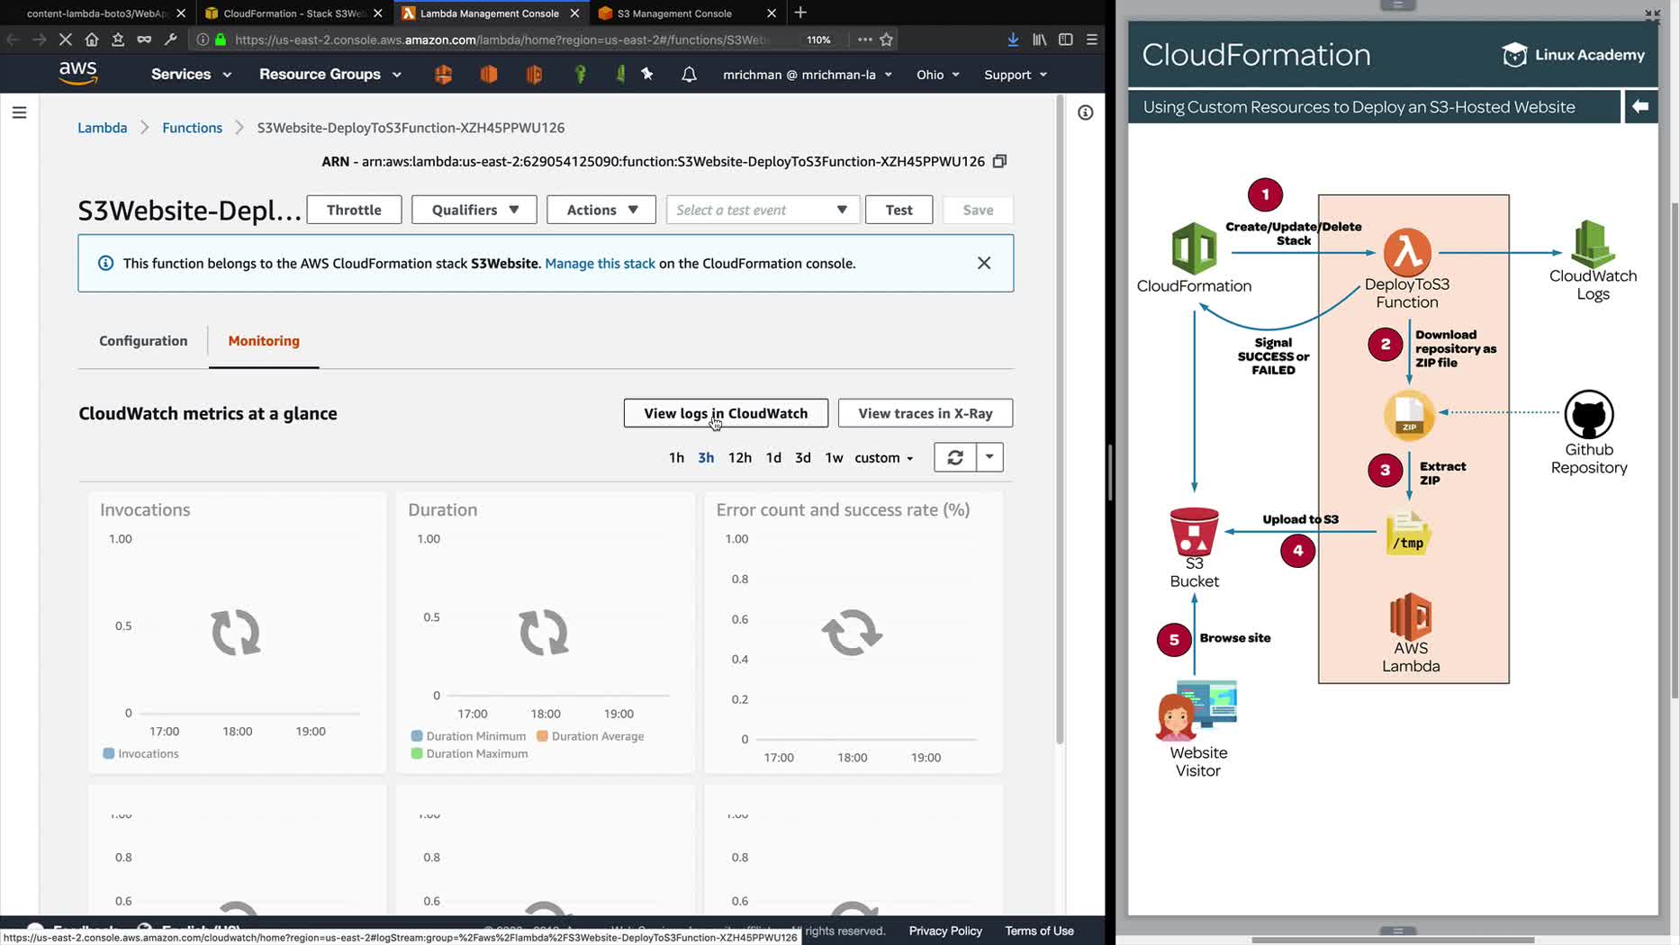Go to Lambda breadcrumb
The image size is (1680, 945).
click(x=103, y=128)
